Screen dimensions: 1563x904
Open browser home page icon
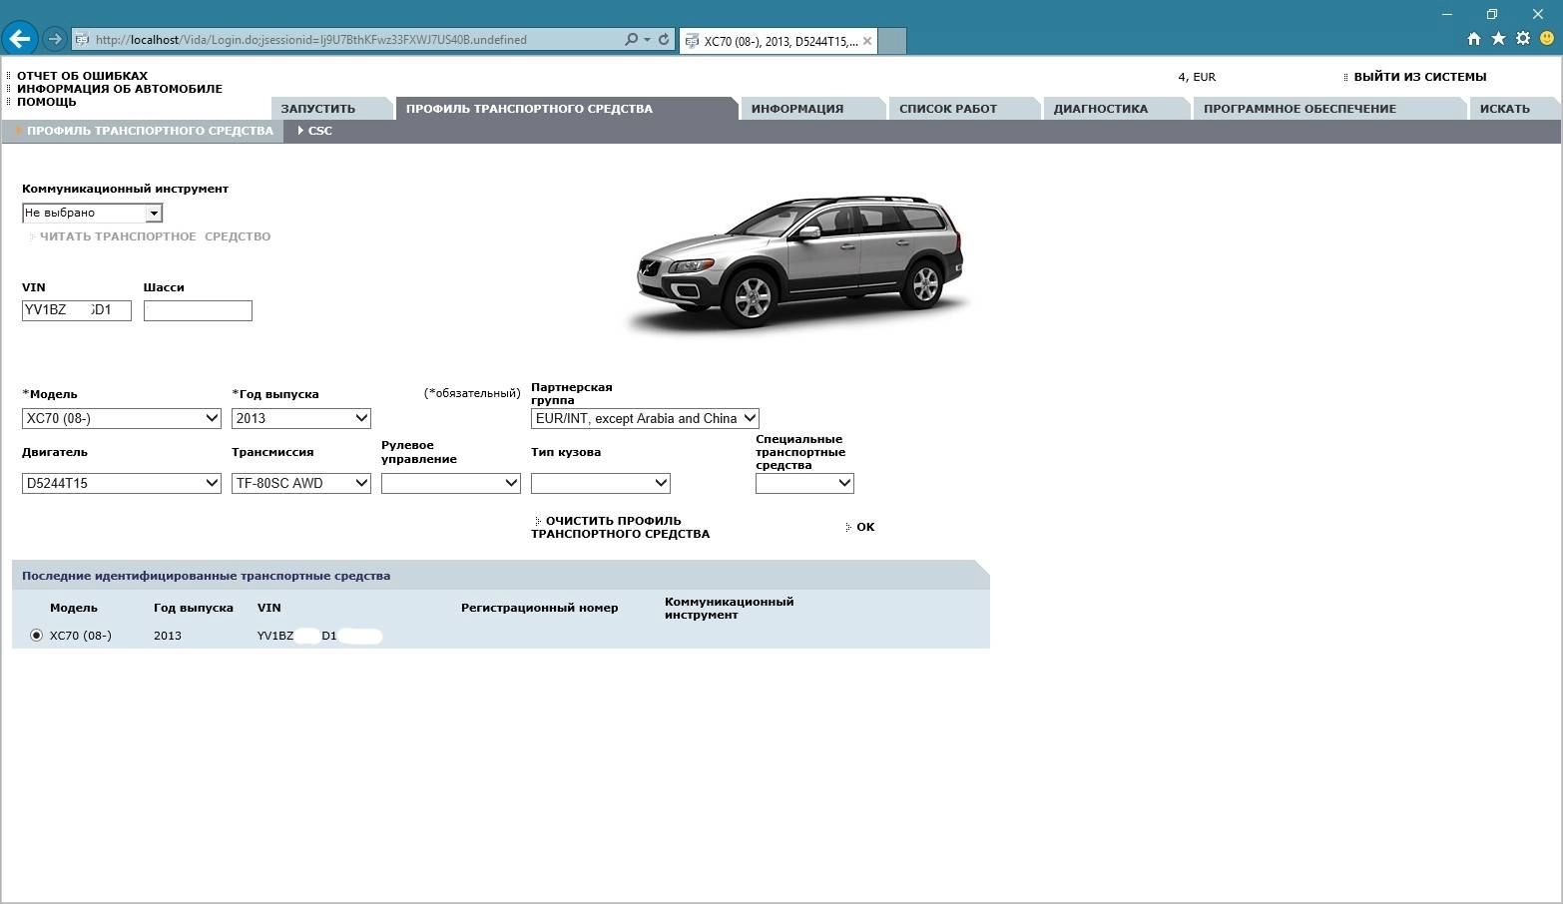tap(1474, 39)
